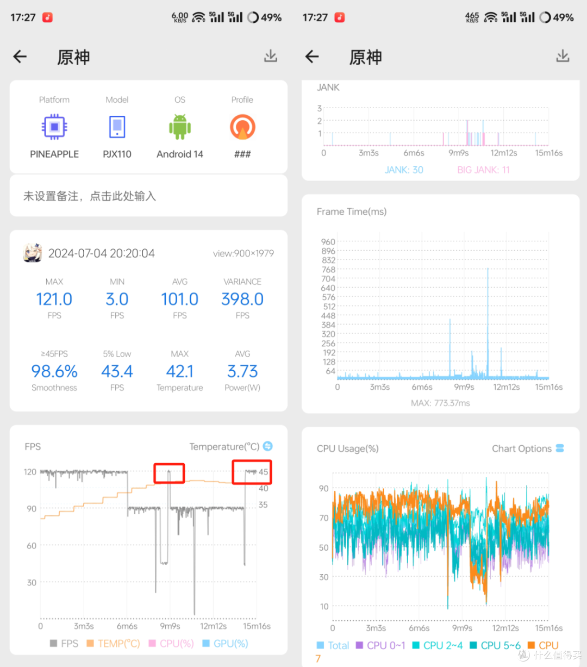Image resolution: width=587 pixels, height=667 pixels.
Task: Select the MAX 121.0 FPS value
Action: pyautogui.click(x=54, y=299)
